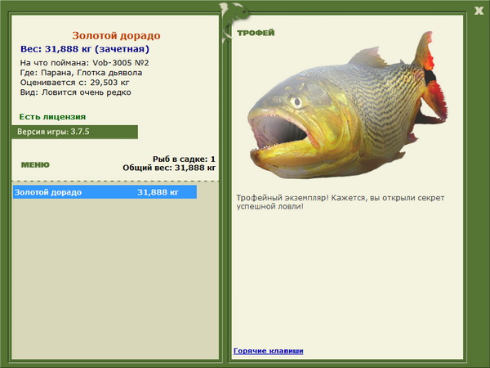Click the golden dorado fish picture
Screen dimensions: 490x368
pyautogui.click(x=348, y=106)
